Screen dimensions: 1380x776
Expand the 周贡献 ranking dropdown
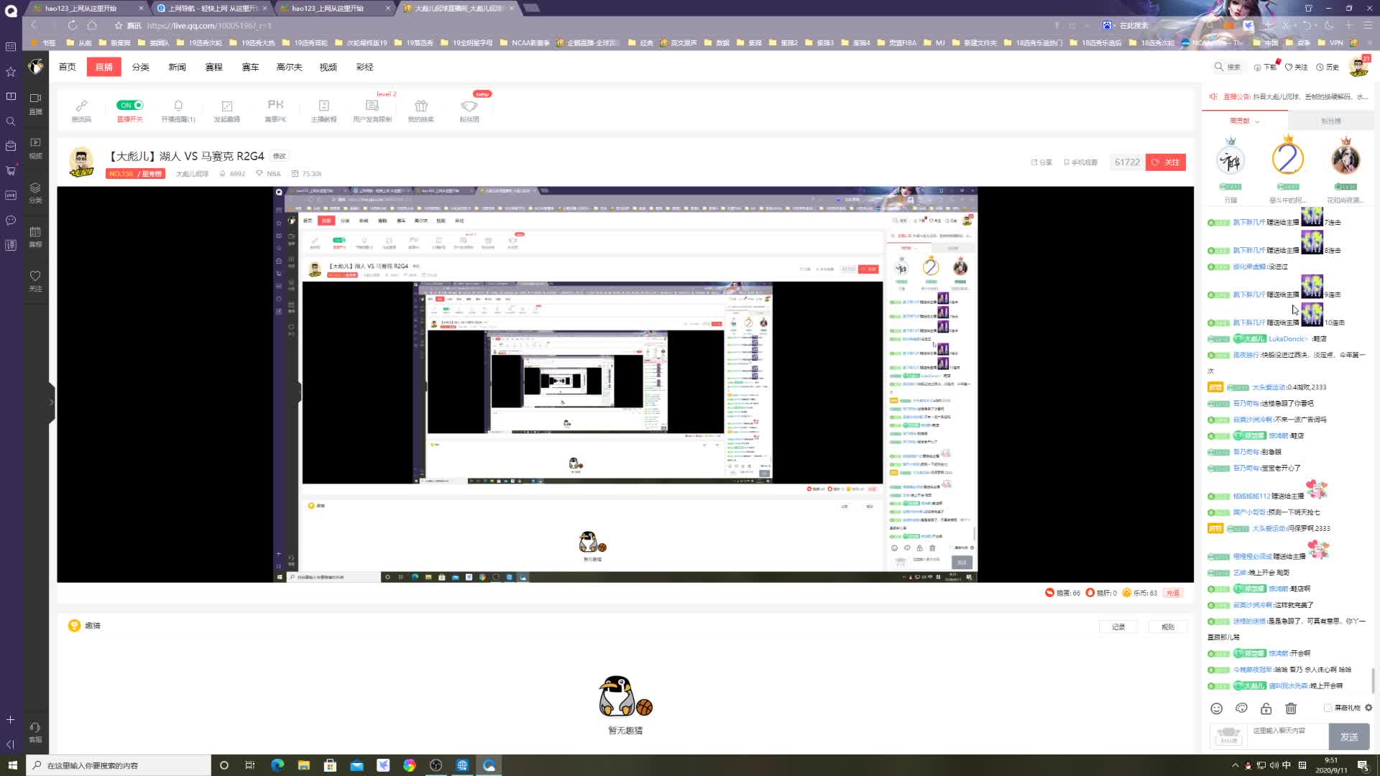point(1244,121)
